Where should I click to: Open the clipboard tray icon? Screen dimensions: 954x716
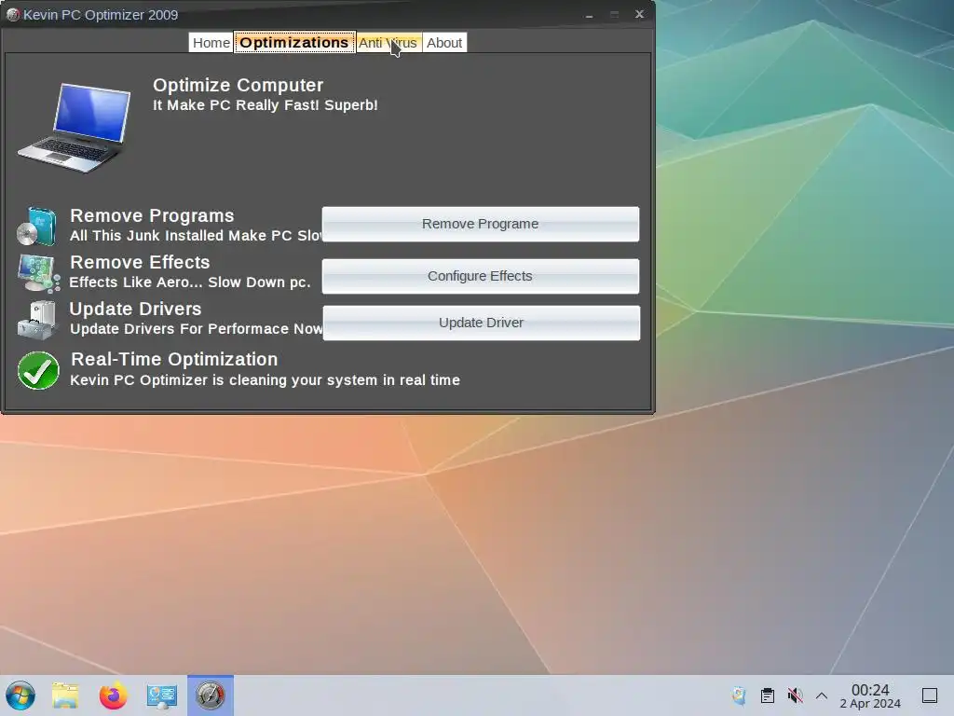click(768, 695)
